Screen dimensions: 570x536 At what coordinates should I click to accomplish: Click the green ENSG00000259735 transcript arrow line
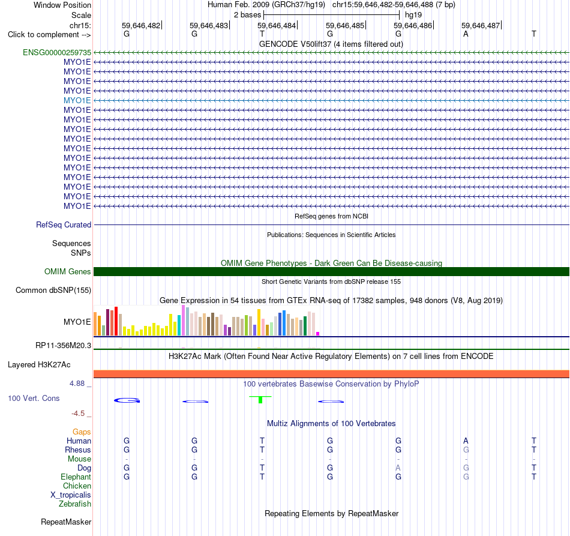pos(331,53)
